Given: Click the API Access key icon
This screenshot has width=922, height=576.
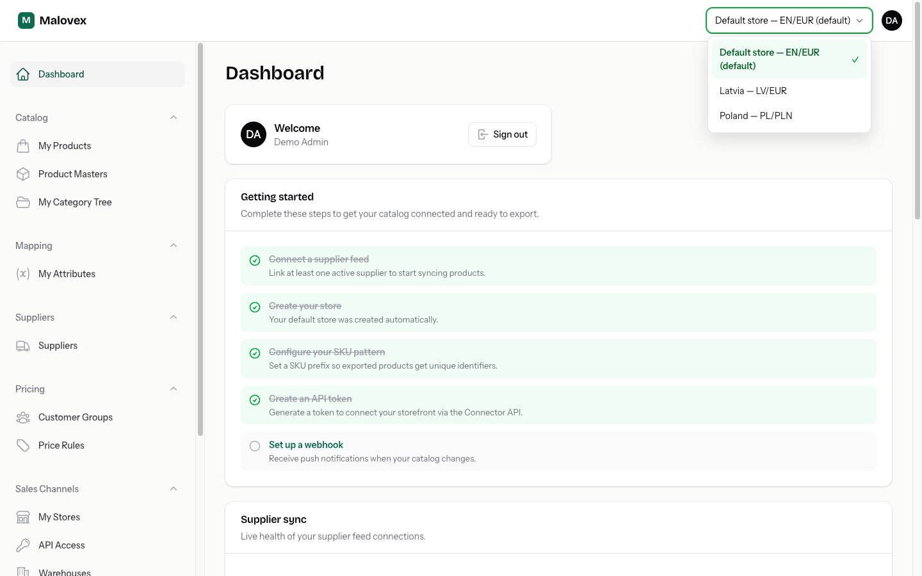Looking at the screenshot, I should 23,545.
